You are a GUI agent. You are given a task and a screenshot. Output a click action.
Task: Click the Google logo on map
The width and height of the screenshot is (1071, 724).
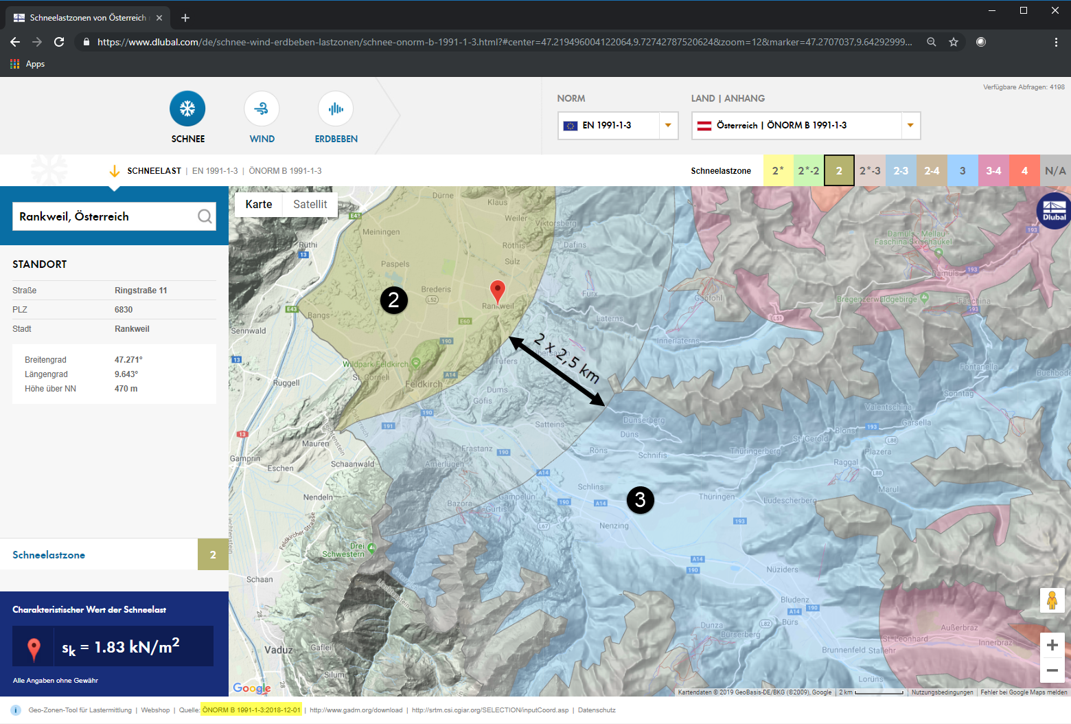(252, 688)
